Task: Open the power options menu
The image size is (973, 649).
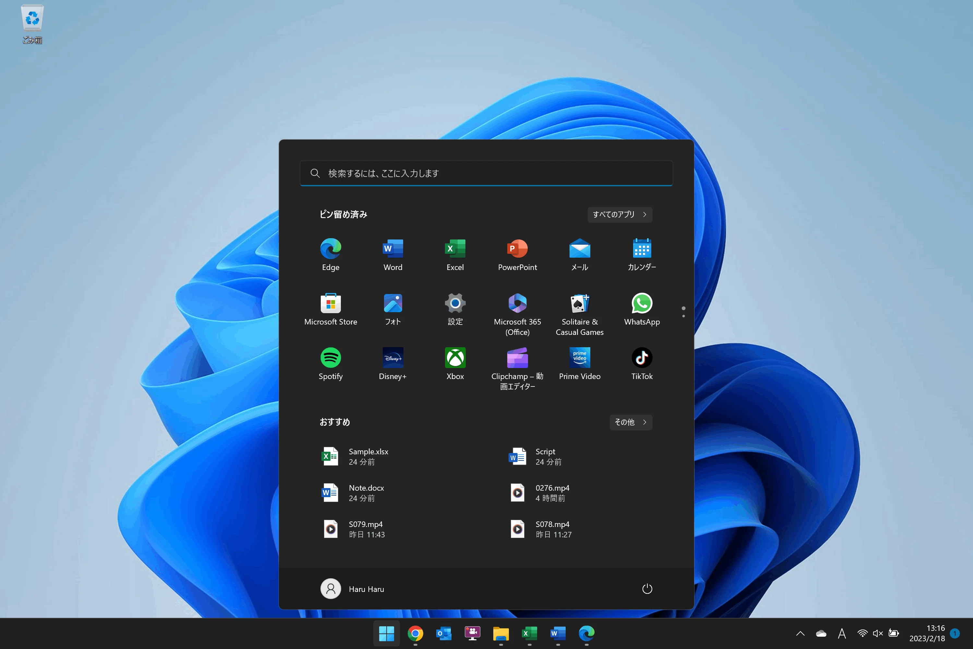Action: click(647, 589)
